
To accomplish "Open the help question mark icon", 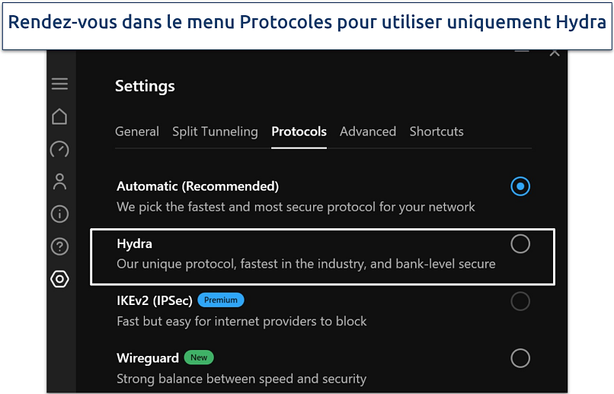I will [x=59, y=246].
